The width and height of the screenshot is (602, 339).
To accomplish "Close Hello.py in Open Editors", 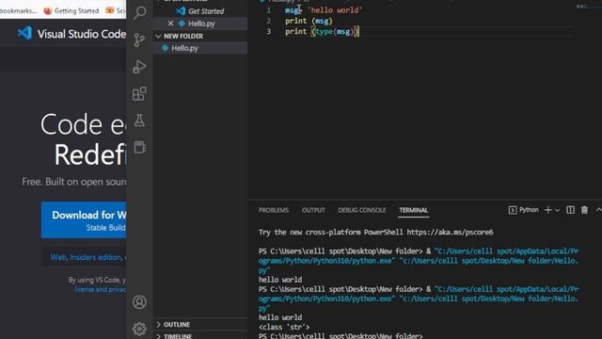I will [x=170, y=24].
